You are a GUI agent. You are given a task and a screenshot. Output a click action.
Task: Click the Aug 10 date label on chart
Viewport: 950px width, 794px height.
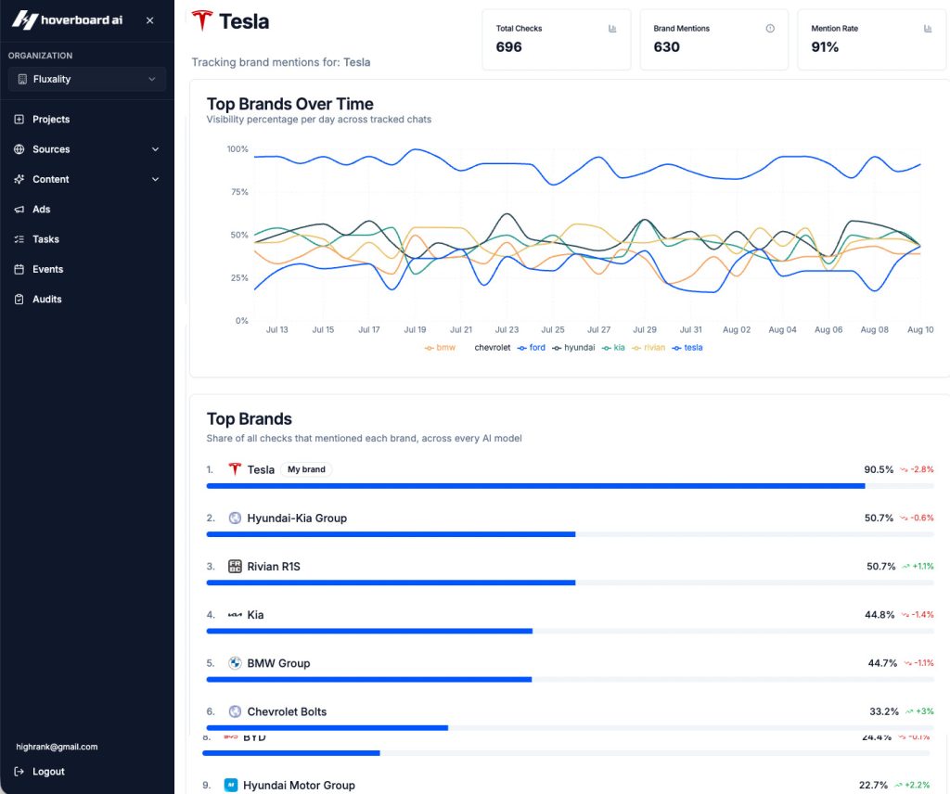coord(920,329)
